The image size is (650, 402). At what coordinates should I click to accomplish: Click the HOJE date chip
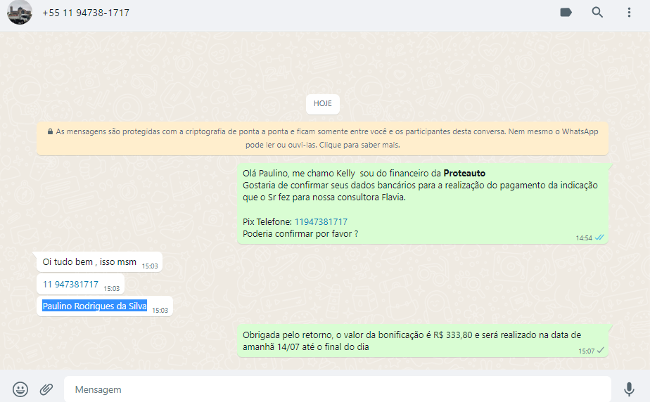pyautogui.click(x=323, y=103)
